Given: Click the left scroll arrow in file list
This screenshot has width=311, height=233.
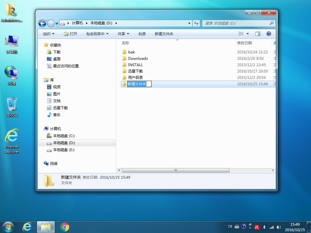Looking at the screenshot, I should pos(119,171).
